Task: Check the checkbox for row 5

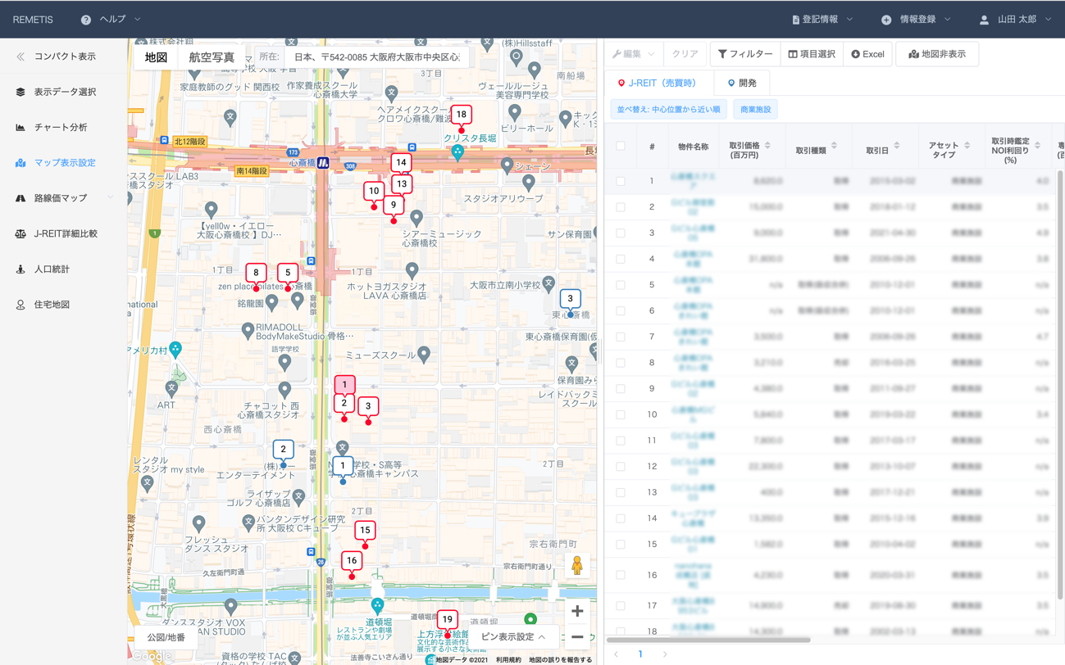Action: (621, 285)
